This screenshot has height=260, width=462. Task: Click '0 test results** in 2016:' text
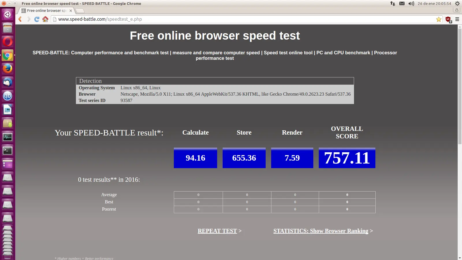click(x=109, y=179)
